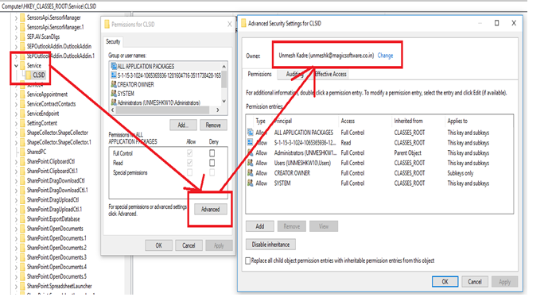552x297 pixels.
Task: Click CREATOR OWNER user icon in Permissions dialog
Action: [x=114, y=84]
